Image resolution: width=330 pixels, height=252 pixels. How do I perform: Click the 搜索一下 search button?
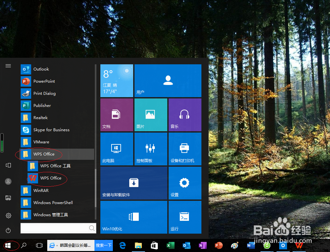(104, 245)
